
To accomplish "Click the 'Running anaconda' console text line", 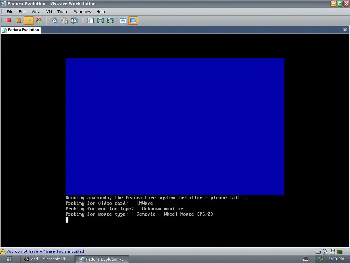I will 157,198.
